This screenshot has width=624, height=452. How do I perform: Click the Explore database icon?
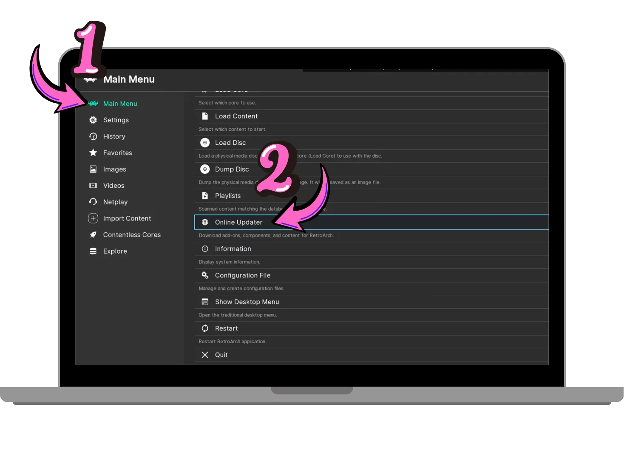93,251
